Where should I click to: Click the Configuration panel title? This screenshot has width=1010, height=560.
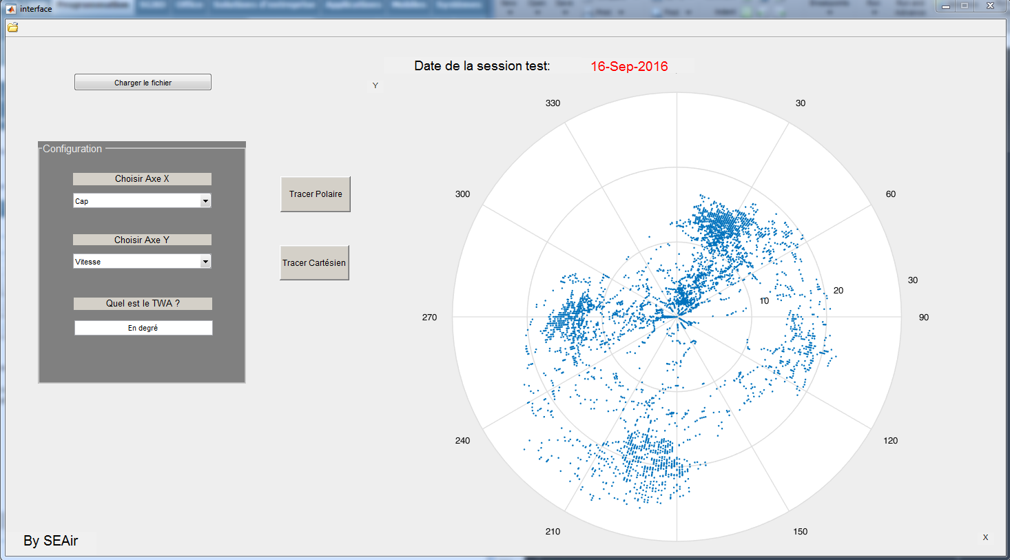(72, 149)
